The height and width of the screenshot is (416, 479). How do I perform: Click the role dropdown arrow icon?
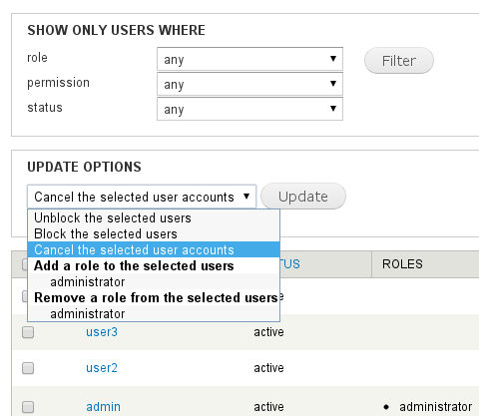(333, 59)
